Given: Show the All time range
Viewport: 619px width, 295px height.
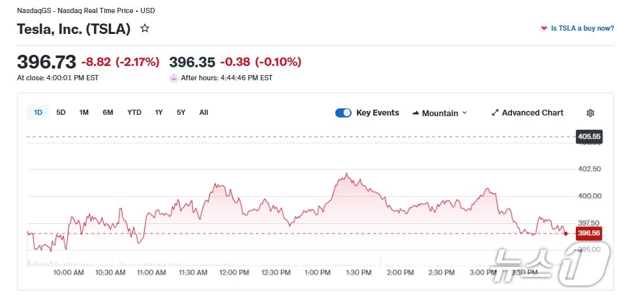Looking at the screenshot, I should (204, 112).
